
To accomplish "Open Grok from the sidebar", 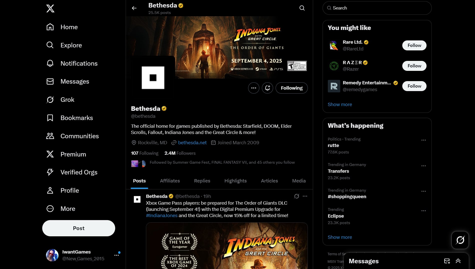I will [60, 100].
